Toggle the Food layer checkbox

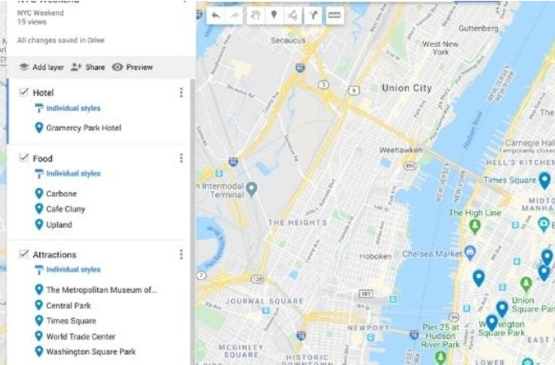[x=24, y=157]
